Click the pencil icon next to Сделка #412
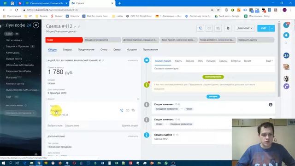The width and height of the screenshot is (295, 166). (75, 27)
